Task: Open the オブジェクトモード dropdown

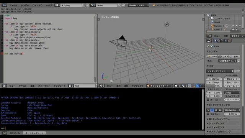Action: point(160,86)
